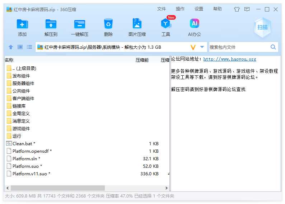Click the Platform.sln file icon

tap(9, 158)
